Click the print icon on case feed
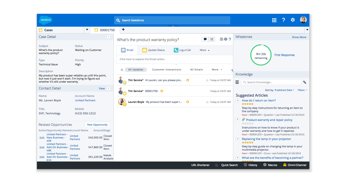346x184 pixels. (225, 39)
